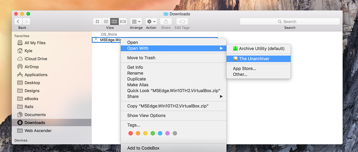The height and width of the screenshot is (152, 358).
Task: Open with Archive Utility (default)
Action: tap(258, 49)
